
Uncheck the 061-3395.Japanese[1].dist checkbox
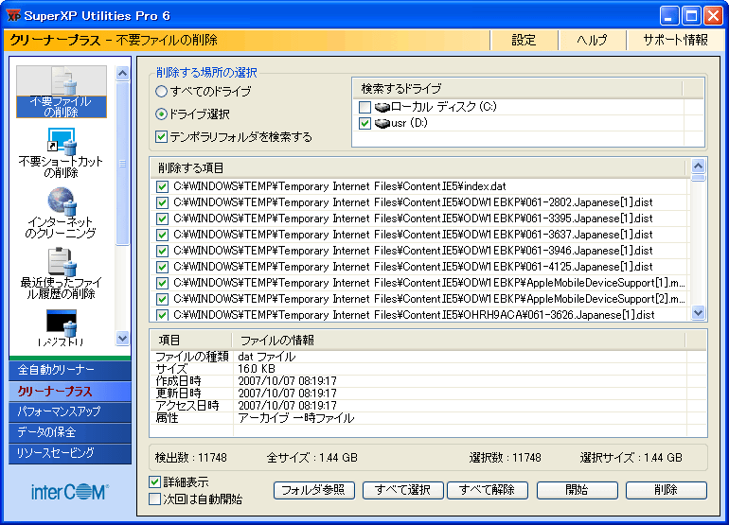162,219
